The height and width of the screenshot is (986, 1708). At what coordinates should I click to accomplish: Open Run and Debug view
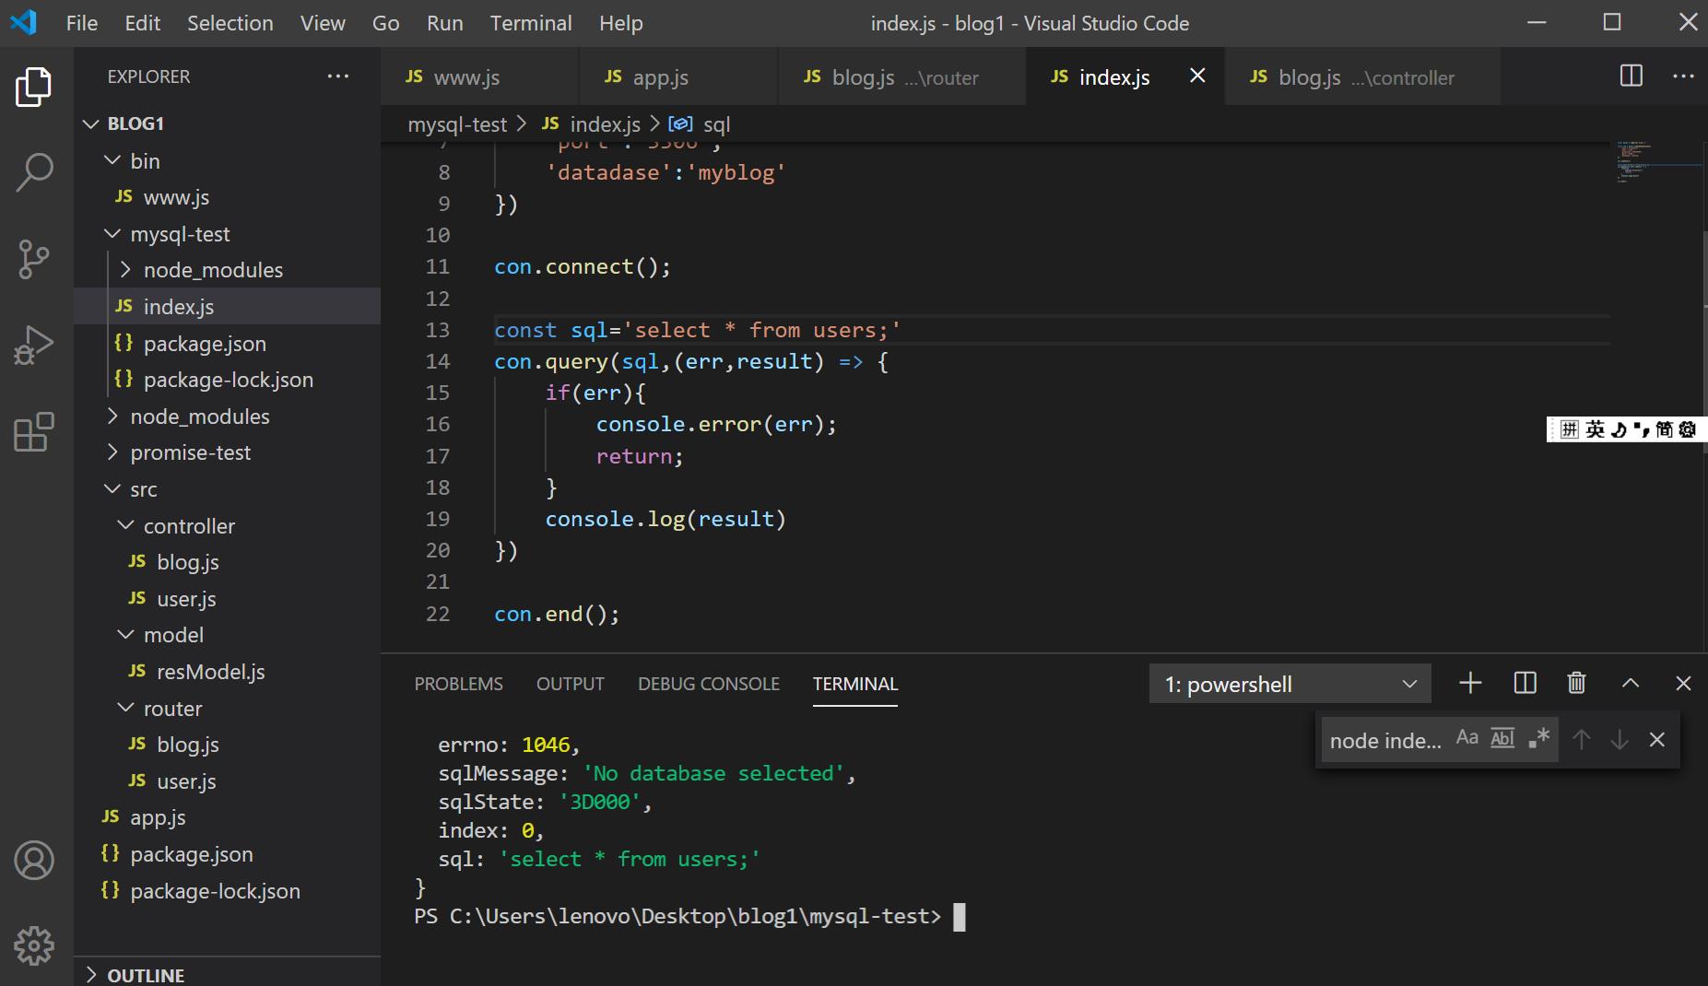click(34, 346)
